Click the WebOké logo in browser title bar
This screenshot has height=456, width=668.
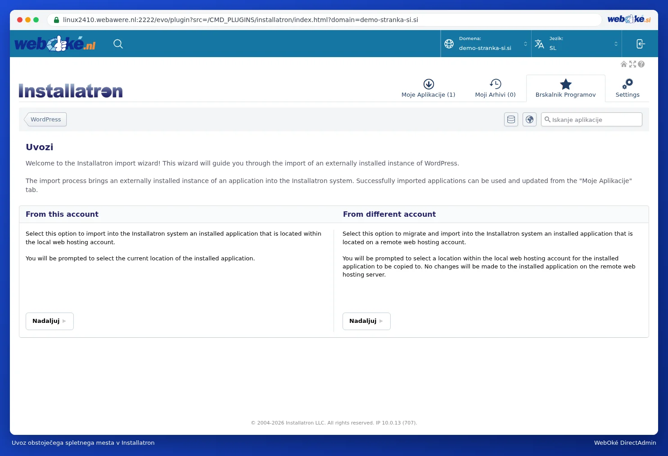tap(629, 19)
